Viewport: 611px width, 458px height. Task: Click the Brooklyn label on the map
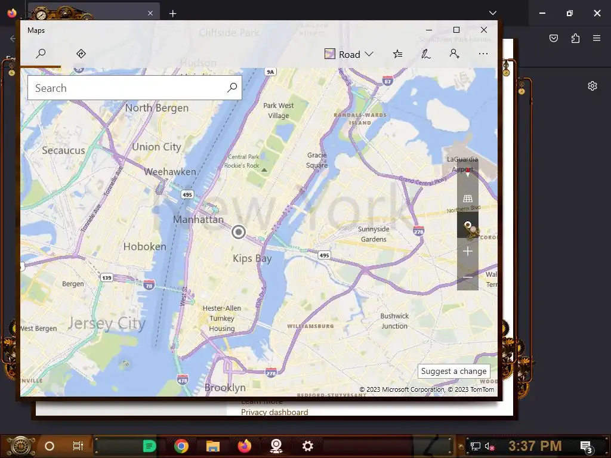pyautogui.click(x=225, y=388)
